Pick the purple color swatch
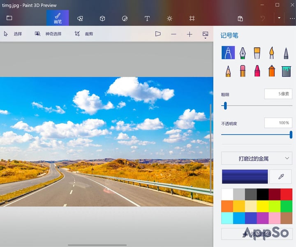The width and height of the screenshot is (296, 247). [x=263, y=218]
